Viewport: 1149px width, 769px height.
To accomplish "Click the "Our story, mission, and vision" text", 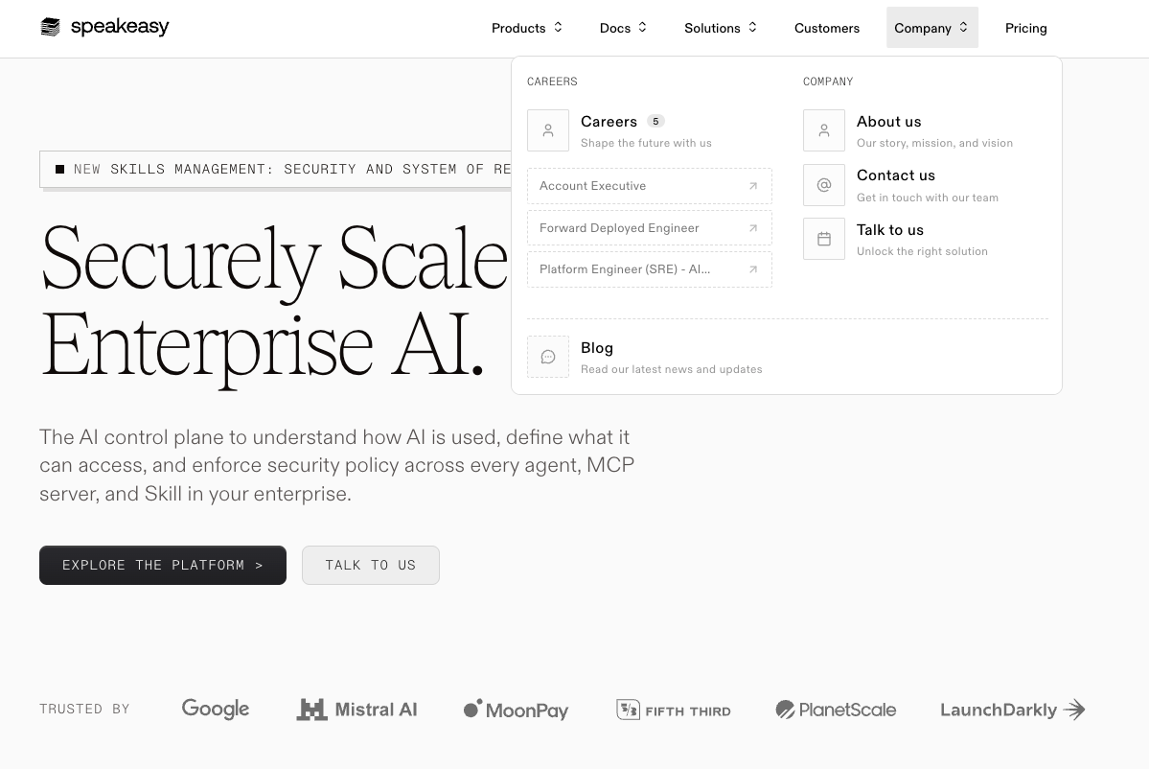I will coord(934,143).
